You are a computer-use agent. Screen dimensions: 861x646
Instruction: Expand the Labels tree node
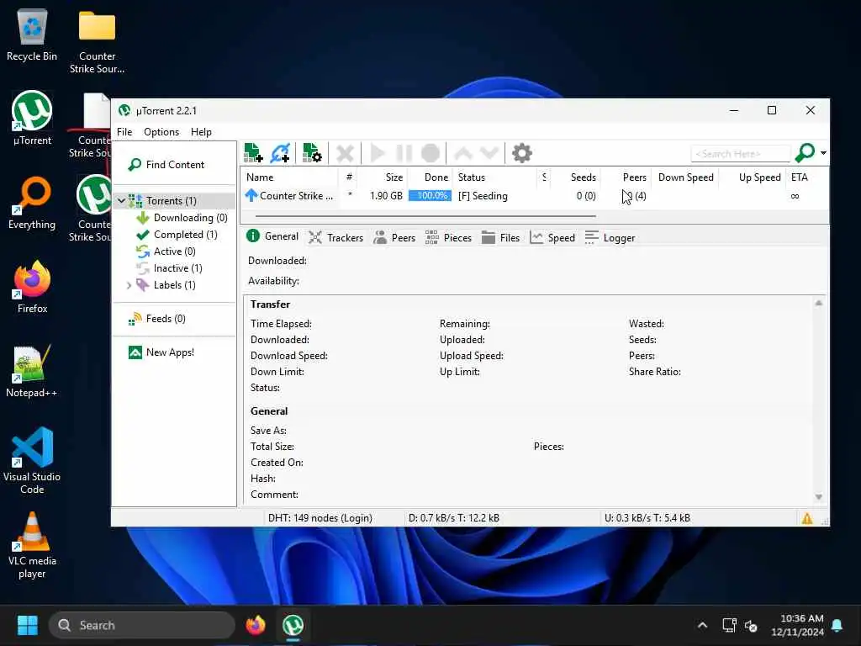coord(129,285)
